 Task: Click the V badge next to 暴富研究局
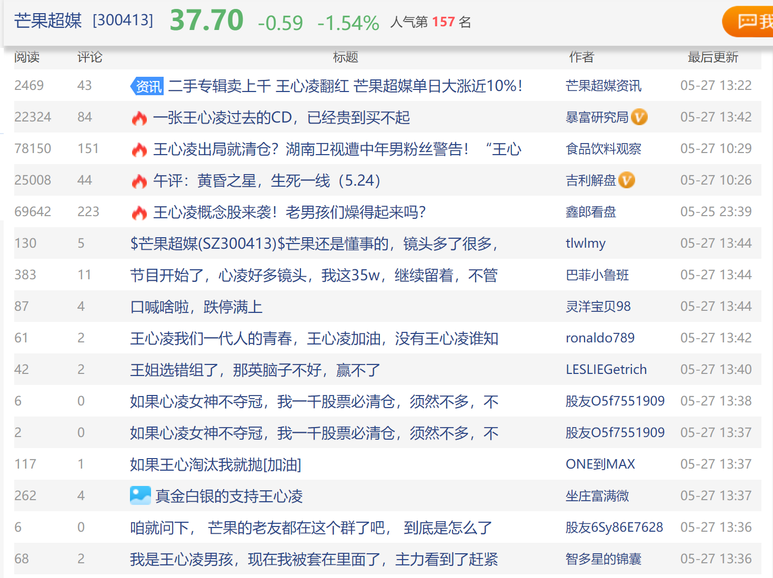(639, 117)
